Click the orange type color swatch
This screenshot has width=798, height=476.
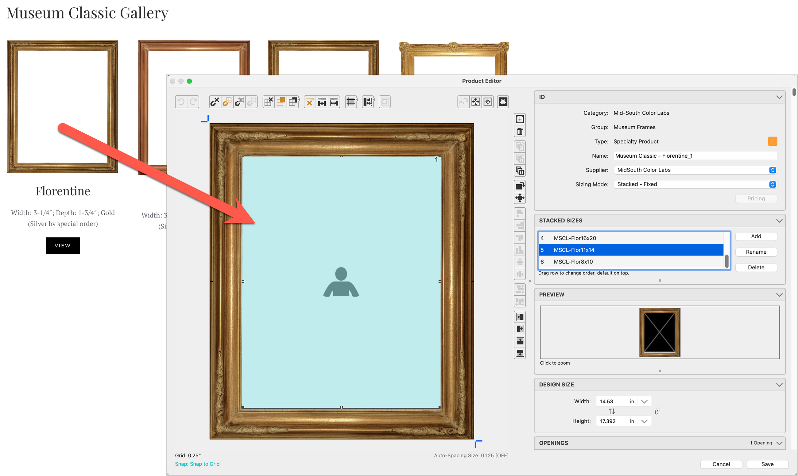772,141
